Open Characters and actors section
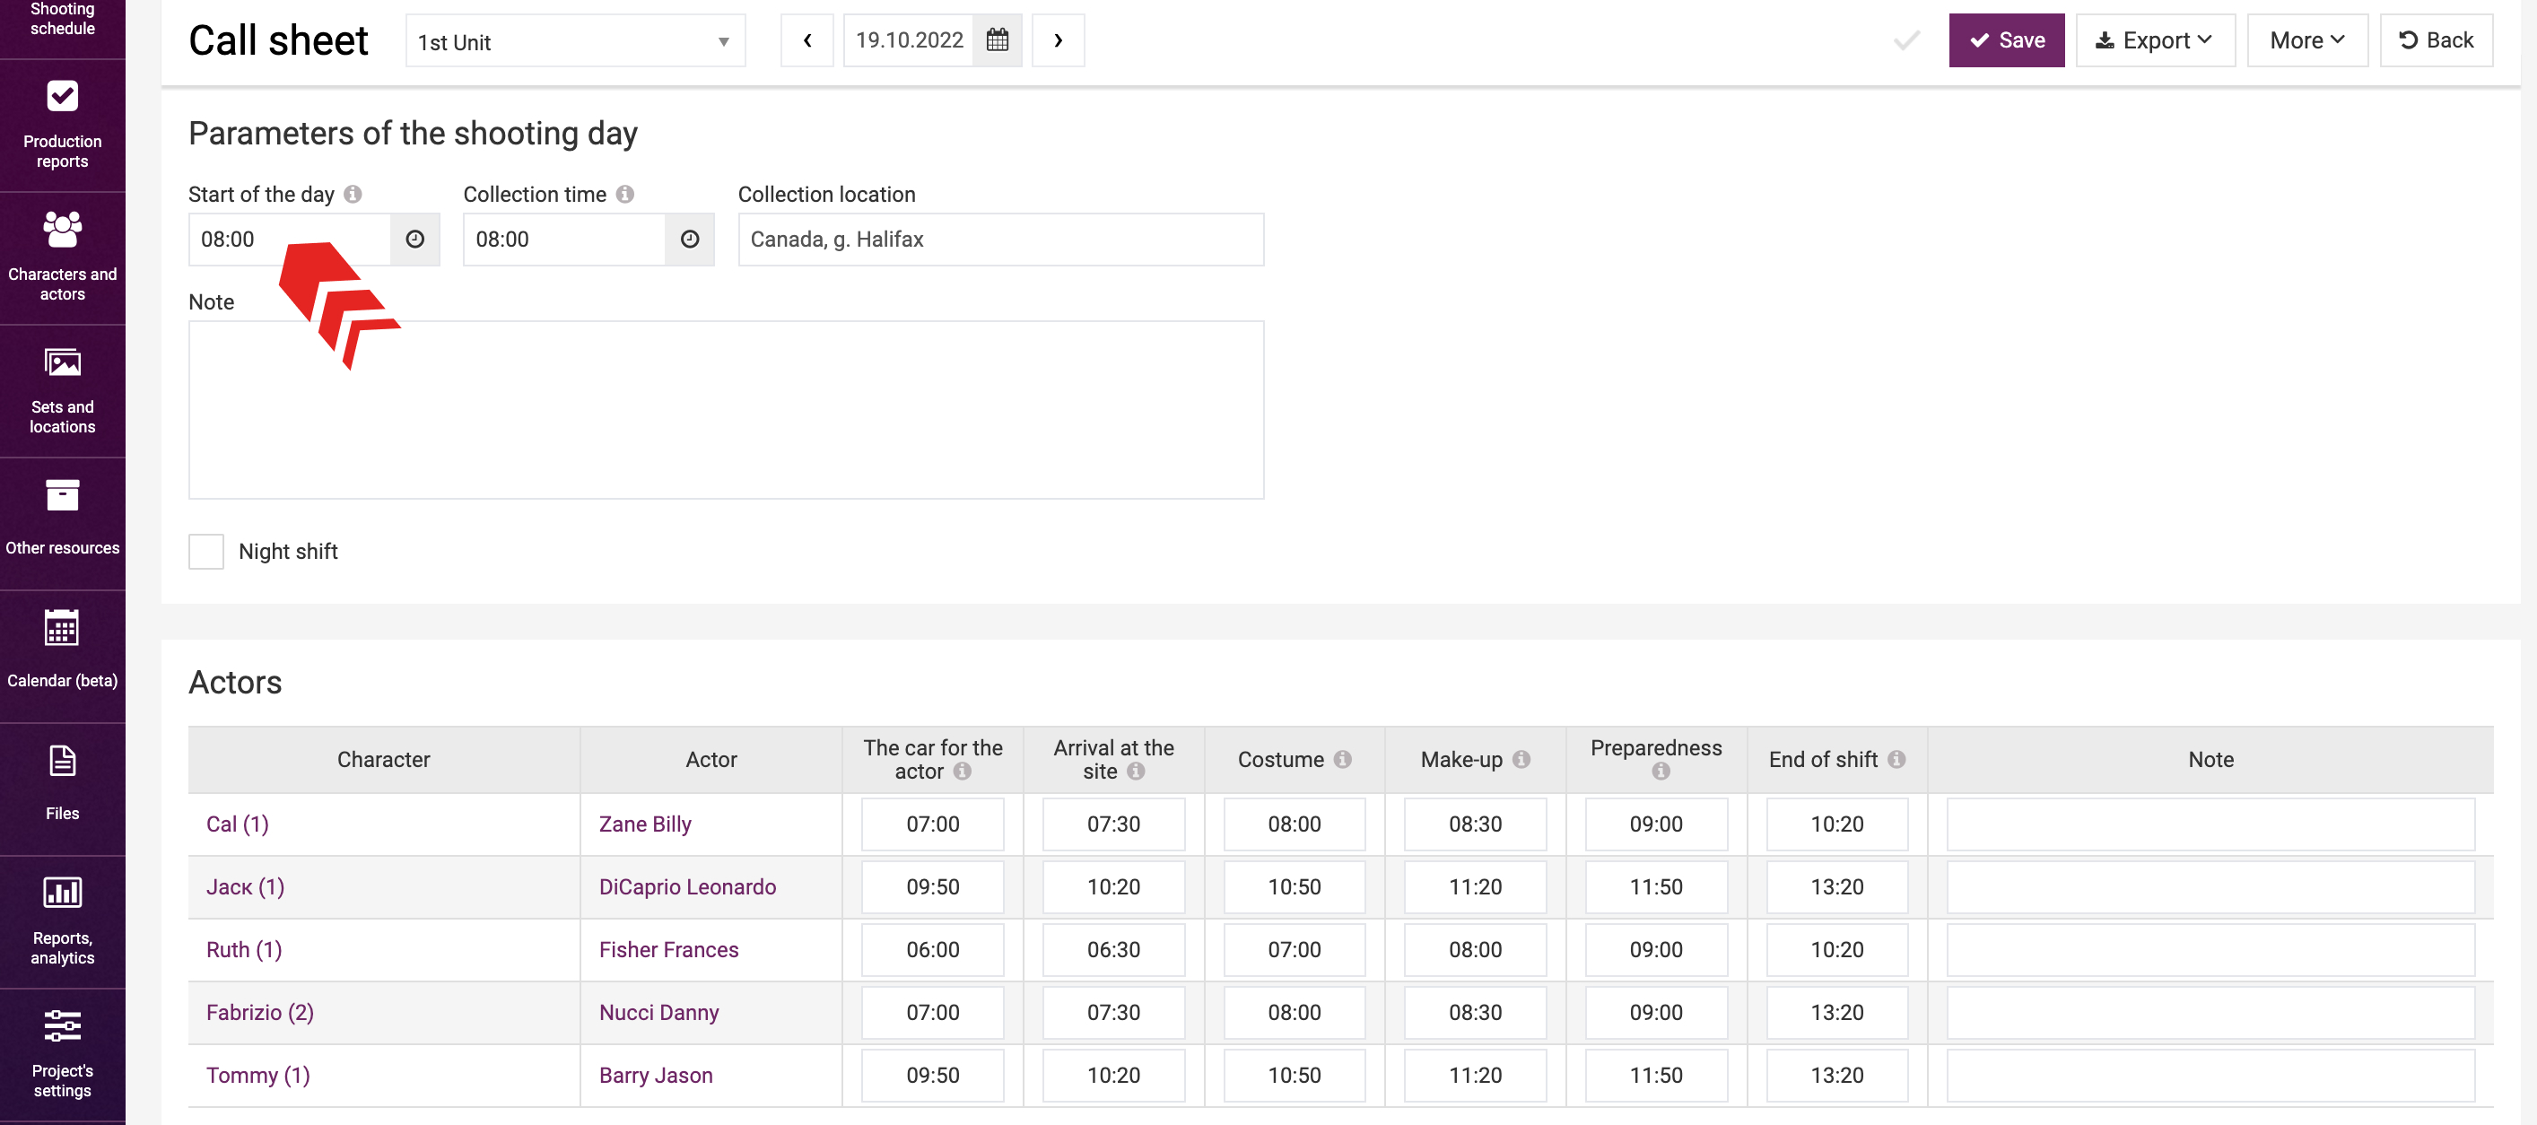Viewport: 2537px width, 1125px height. 62,258
